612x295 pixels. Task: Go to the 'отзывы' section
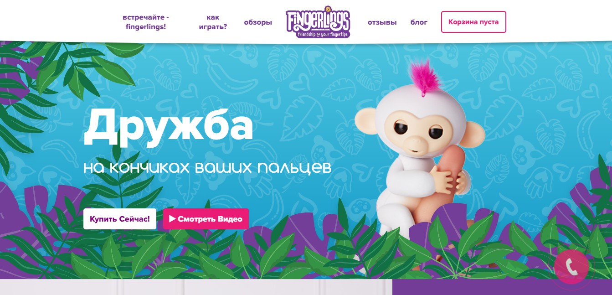click(x=382, y=22)
